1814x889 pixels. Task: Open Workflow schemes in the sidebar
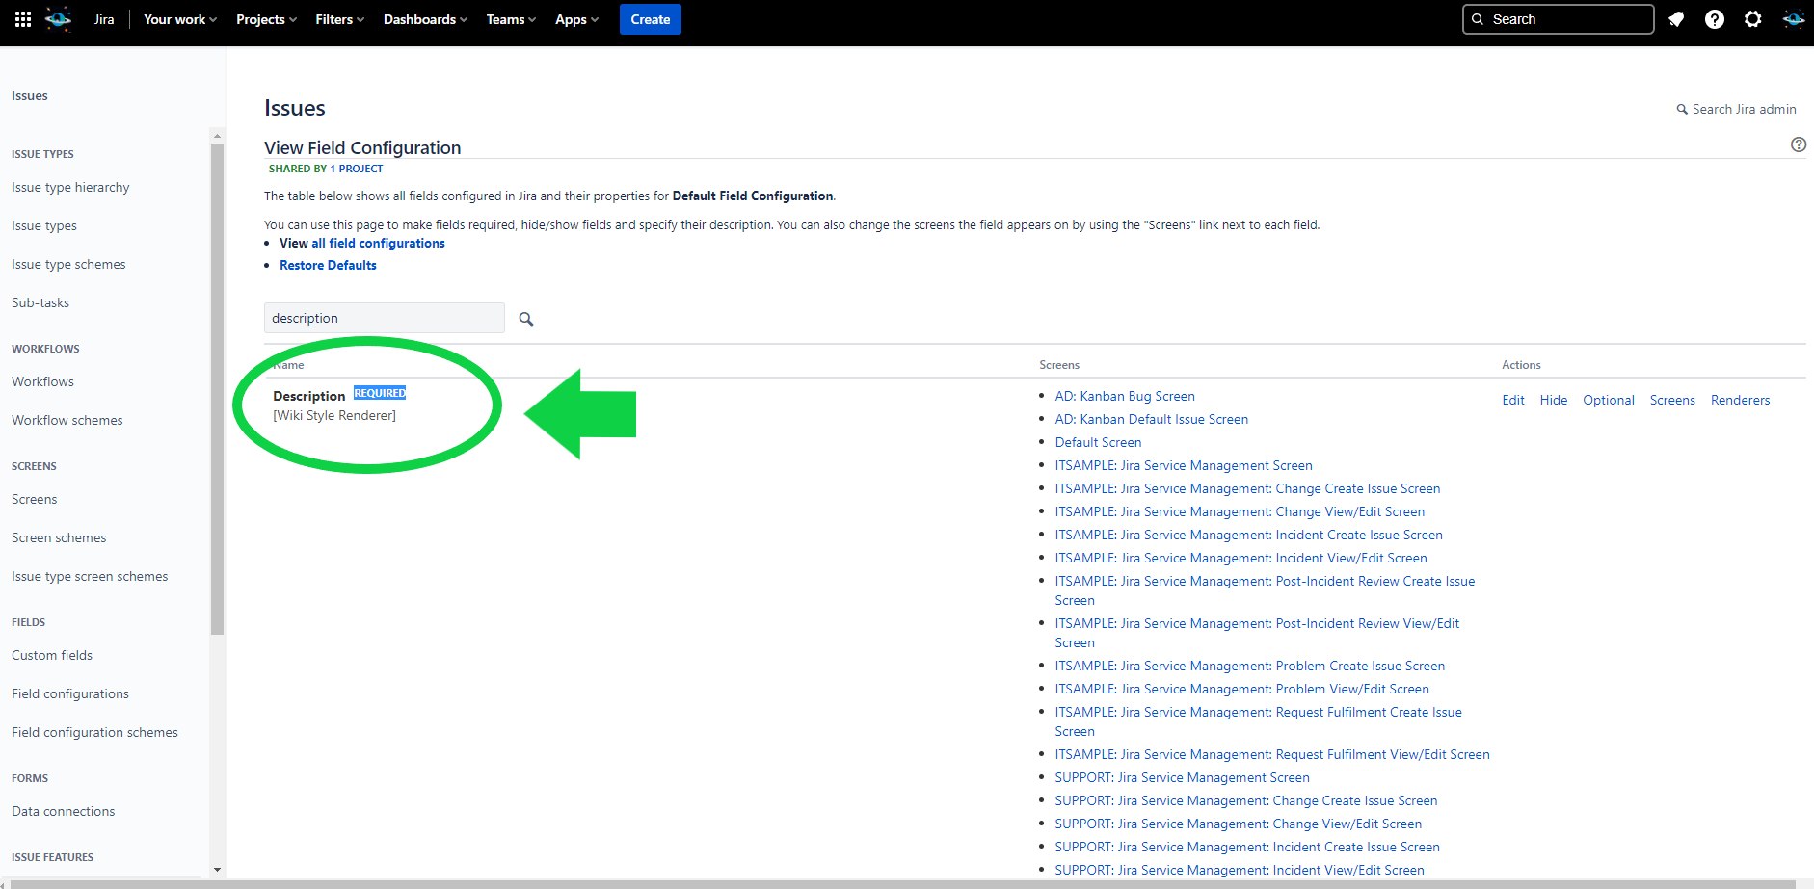pyautogui.click(x=67, y=420)
